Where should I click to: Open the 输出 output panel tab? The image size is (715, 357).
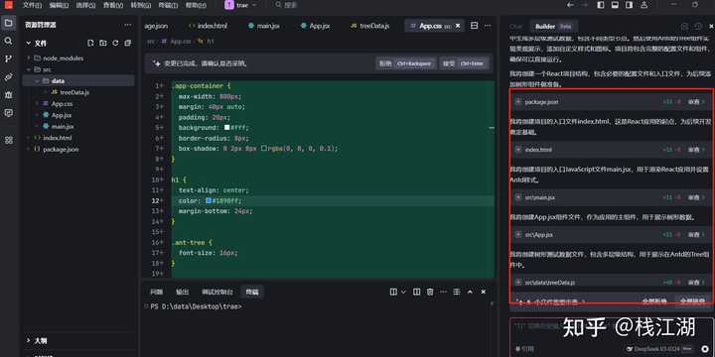183,292
